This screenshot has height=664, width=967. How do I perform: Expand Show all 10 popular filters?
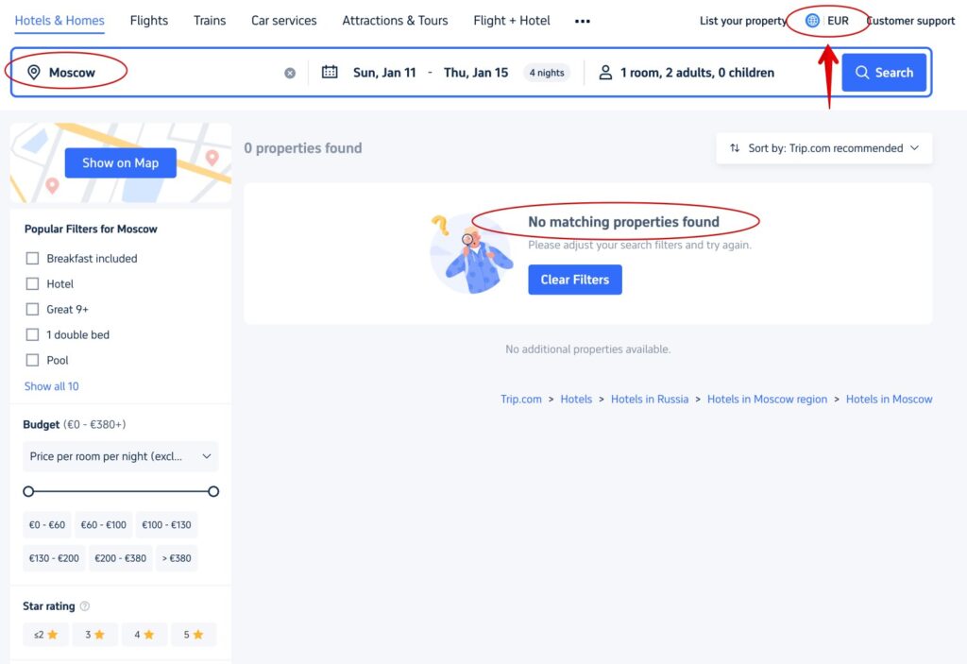(x=51, y=385)
